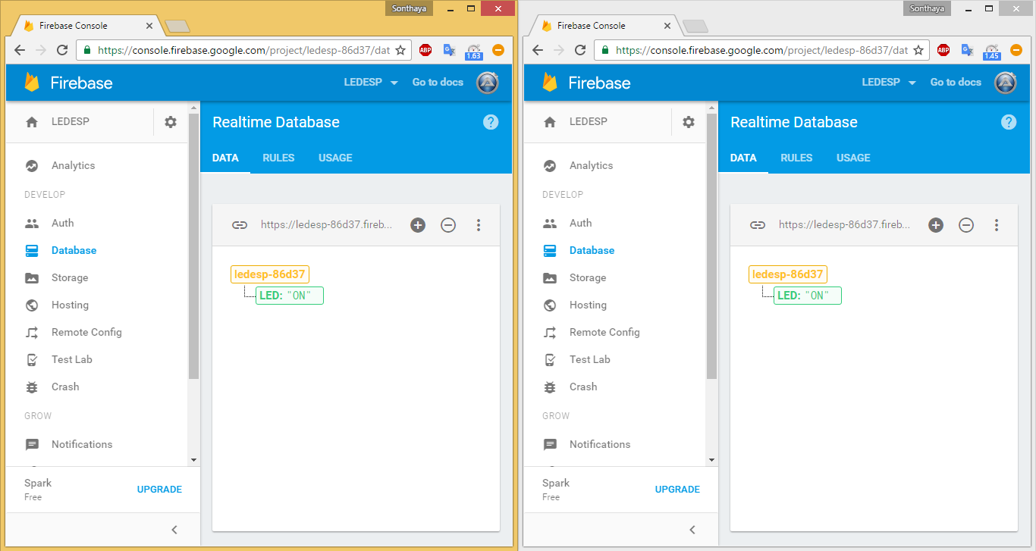Viewport: 1036px width, 551px height.
Task: Click UPGRADE button in left window
Action: click(x=159, y=490)
